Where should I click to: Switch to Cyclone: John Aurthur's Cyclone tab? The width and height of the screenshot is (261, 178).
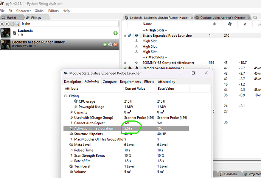coord(223,18)
